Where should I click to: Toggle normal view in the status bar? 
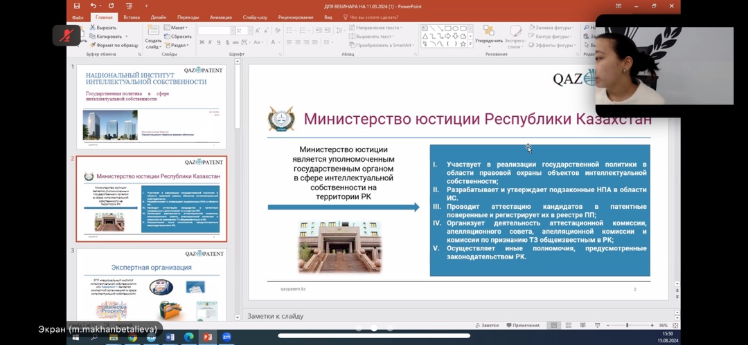(553, 325)
